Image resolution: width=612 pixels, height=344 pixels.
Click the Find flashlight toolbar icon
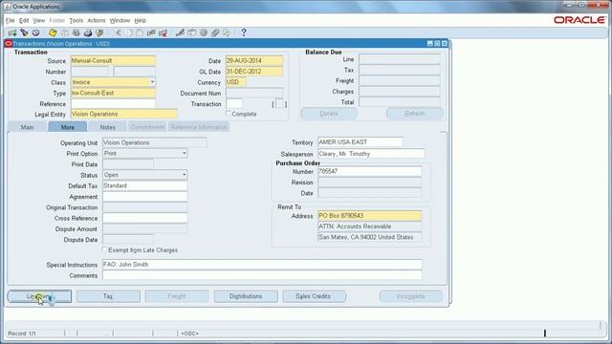click(24, 33)
